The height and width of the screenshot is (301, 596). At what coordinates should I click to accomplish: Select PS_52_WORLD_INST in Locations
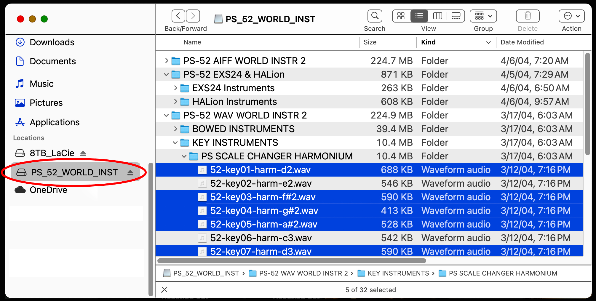point(75,172)
